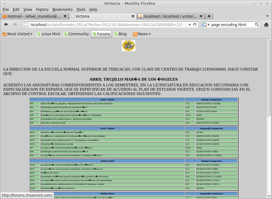Screen dimensions: 272x199
Task: Expand the Most Visited bookmarks folder
Action: pos(17,34)
